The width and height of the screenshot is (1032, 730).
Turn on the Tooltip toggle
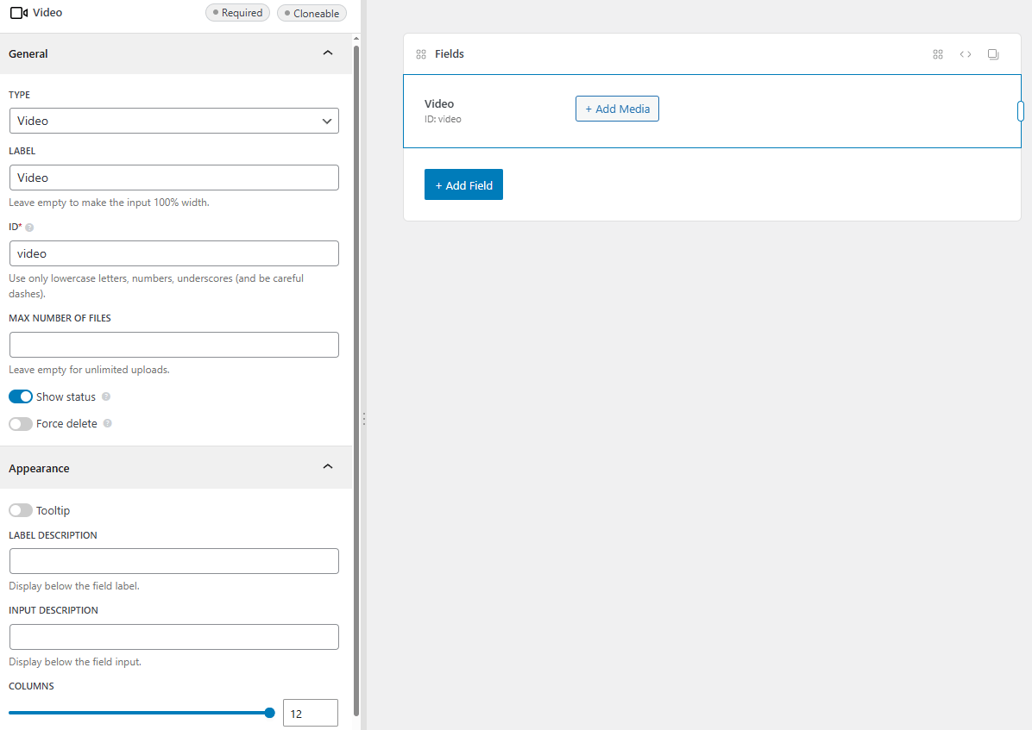[x=21, y=511]
